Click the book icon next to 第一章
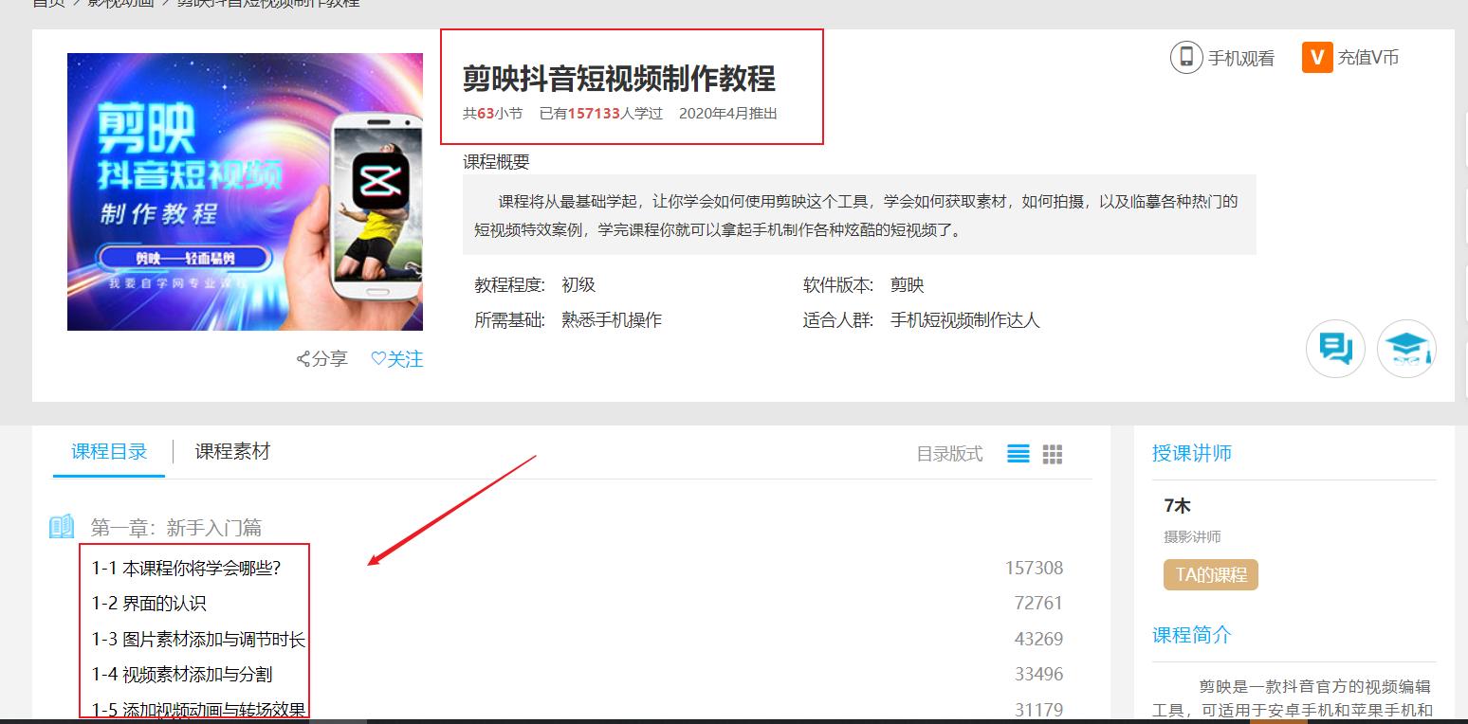This screenshot has height=724, width=1468. [61, 527]
